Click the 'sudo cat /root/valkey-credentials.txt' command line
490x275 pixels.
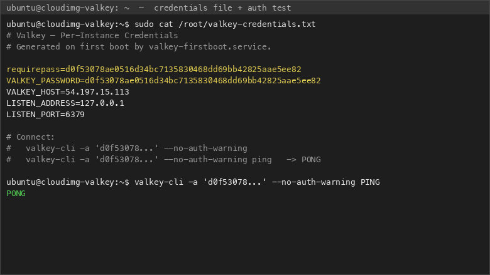pyautogui.click(x=161, y=24)
